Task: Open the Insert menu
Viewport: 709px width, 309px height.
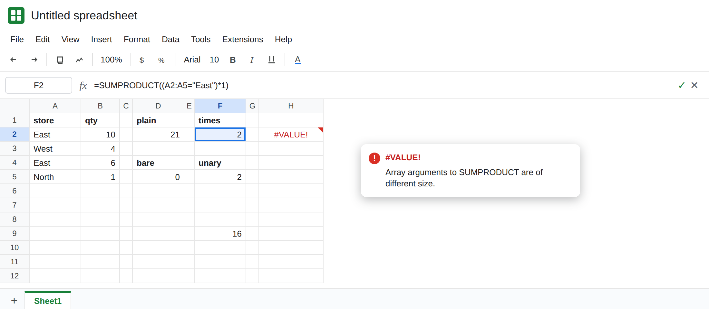Action: coord(102,39)
